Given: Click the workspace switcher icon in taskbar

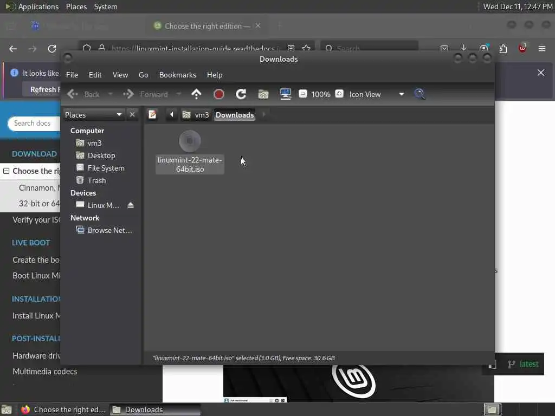Looking at the screenshot, I should coord(492,409).
